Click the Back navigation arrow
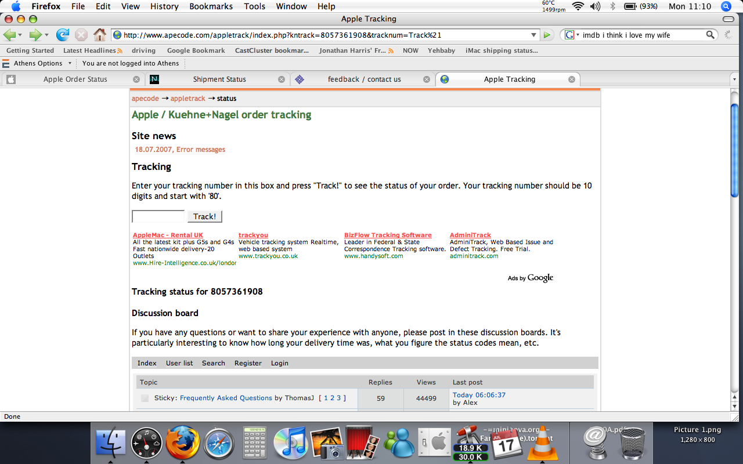743x464 pixels. (9, 35)
